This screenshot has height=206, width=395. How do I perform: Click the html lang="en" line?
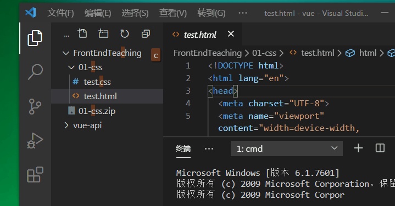[248, 78]
